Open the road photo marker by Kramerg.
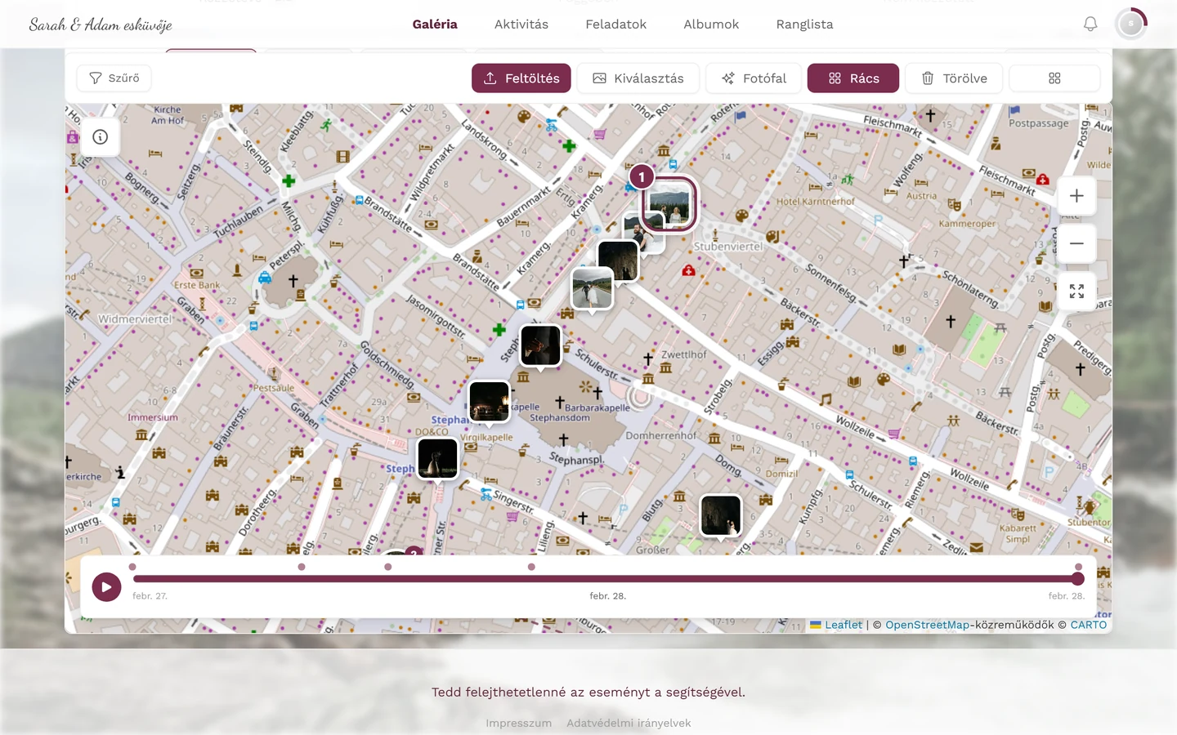Screen dimensions: 1177x735 [592, 288]
